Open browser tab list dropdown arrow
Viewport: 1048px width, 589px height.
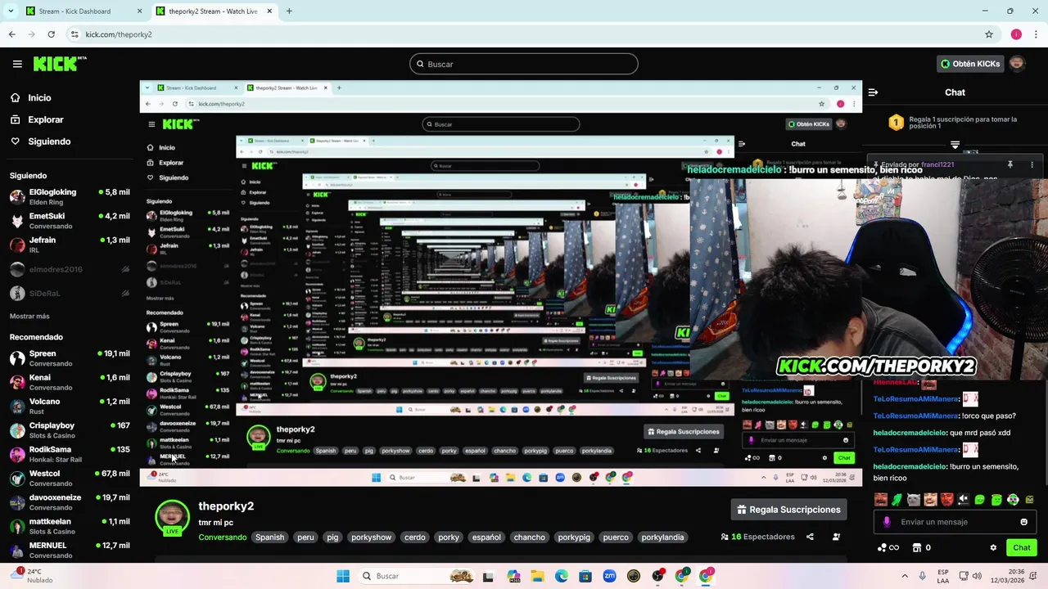[x=11, y=11]
